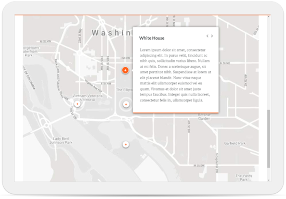Click the Georgetown Waterfront Park label
The height and width of the screenshot is (199, 286).
pos(31,52)
